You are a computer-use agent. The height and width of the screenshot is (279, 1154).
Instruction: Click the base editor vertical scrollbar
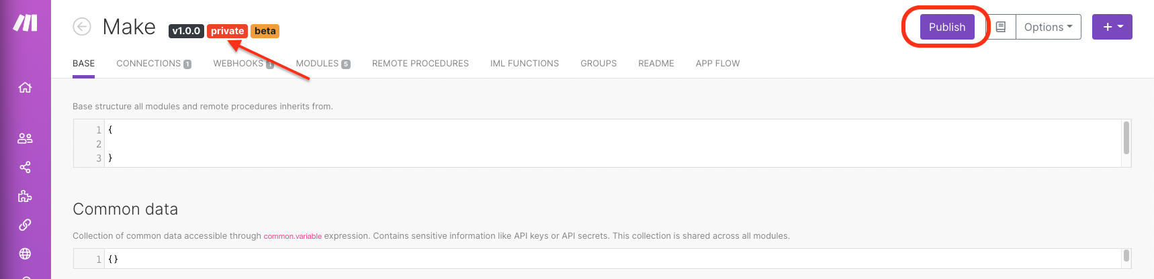(1126, 138)
